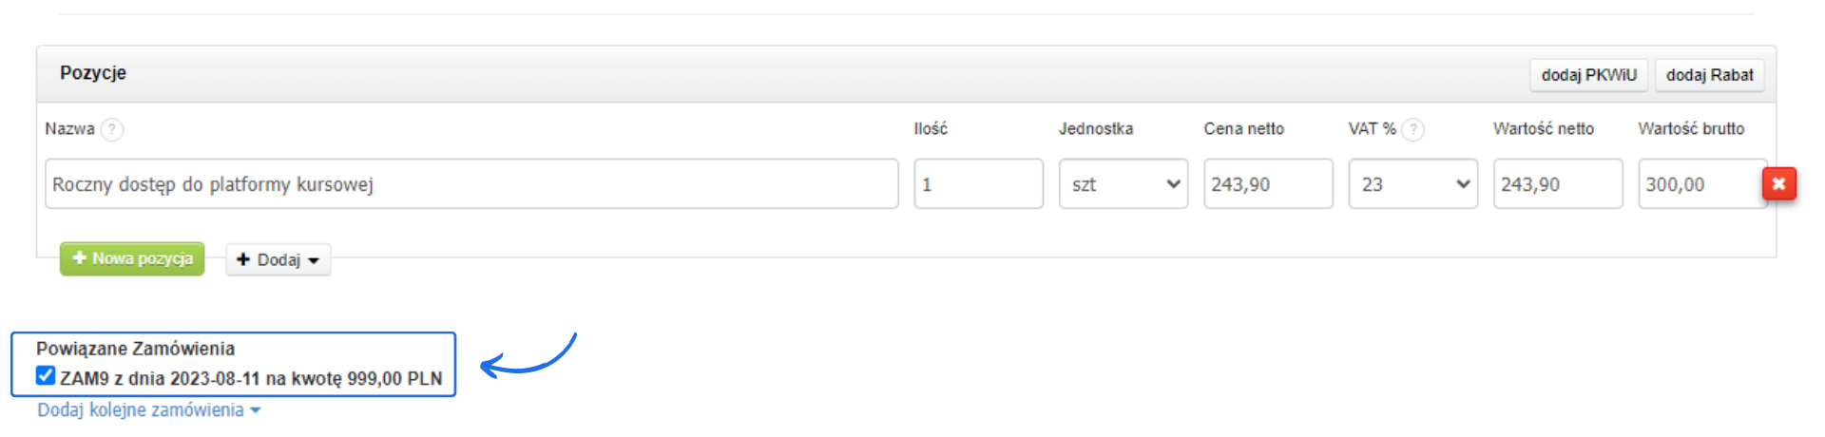Click the ZAM9 order description text

(x=251, y=378)
